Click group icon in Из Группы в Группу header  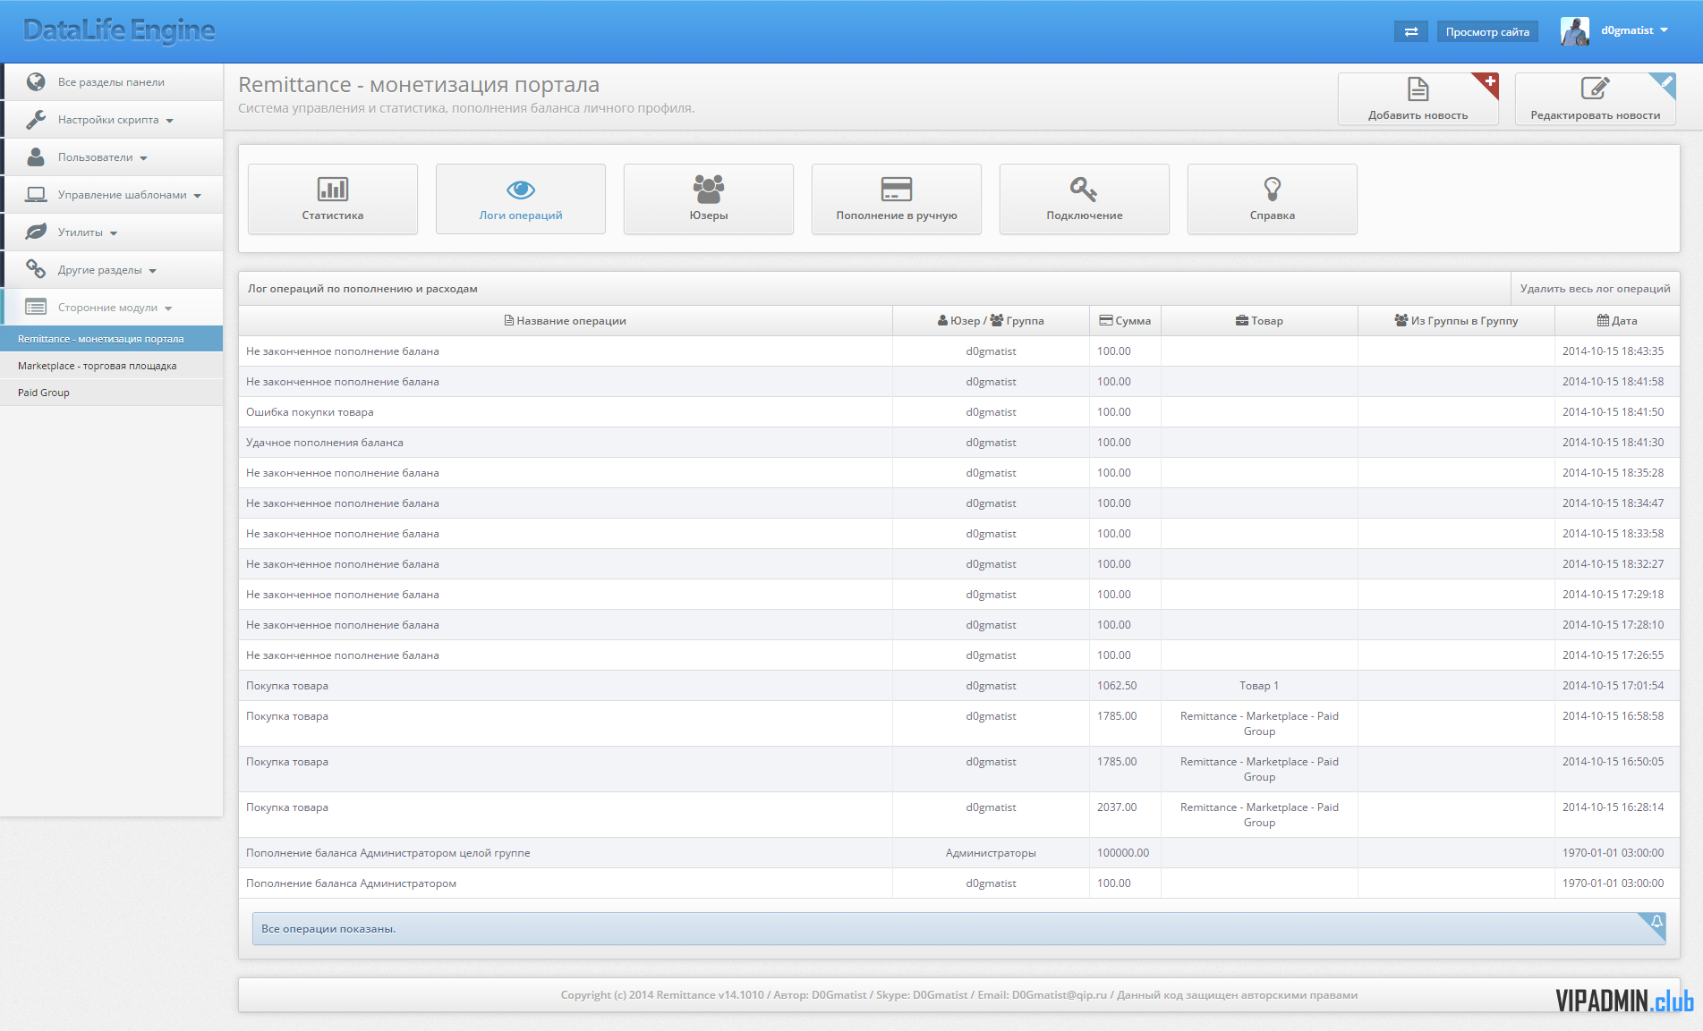coord(1401,320)
